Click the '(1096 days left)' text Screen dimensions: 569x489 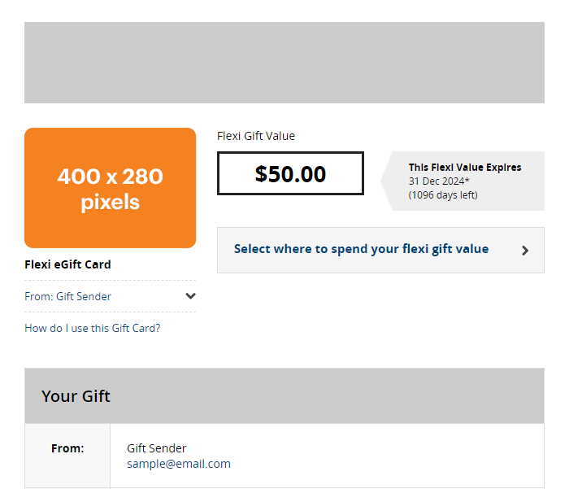pos(443,194)
